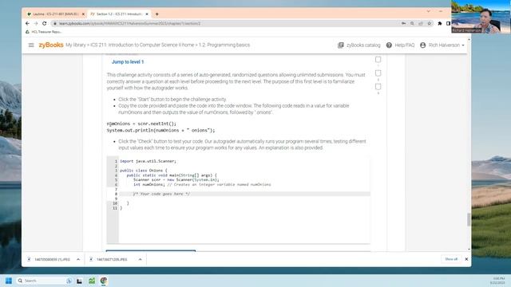Click the import java.util.Scanner code line
Viewport: 511px width, 287px height.
point(148,161)
